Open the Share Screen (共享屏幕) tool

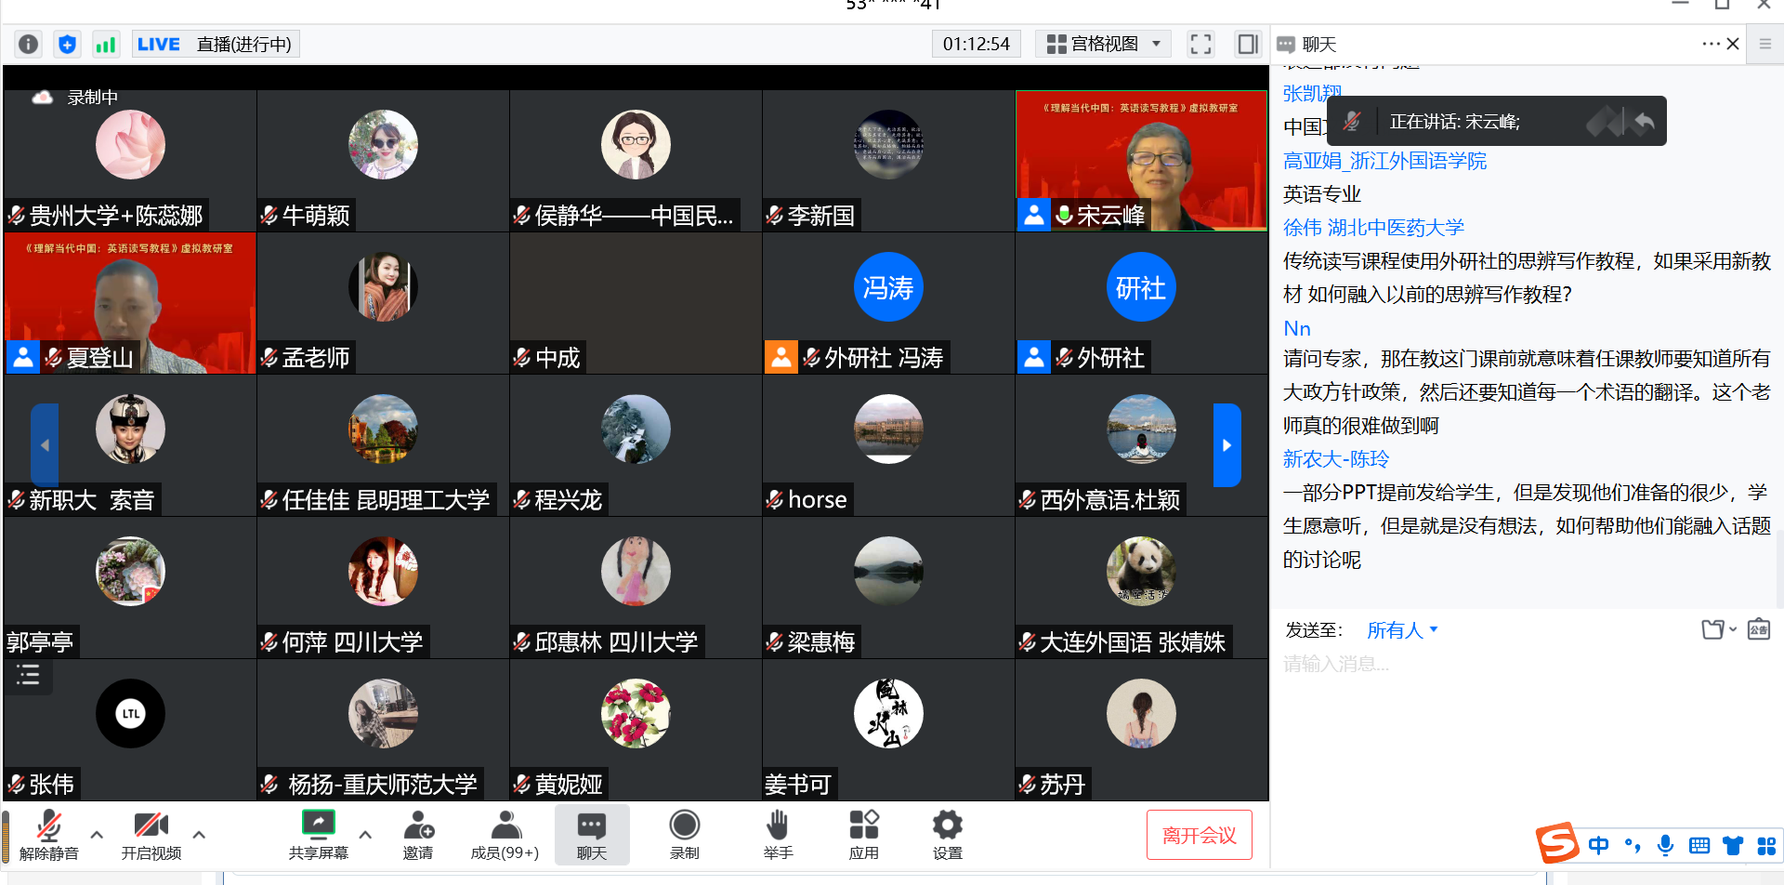(318, 834)
